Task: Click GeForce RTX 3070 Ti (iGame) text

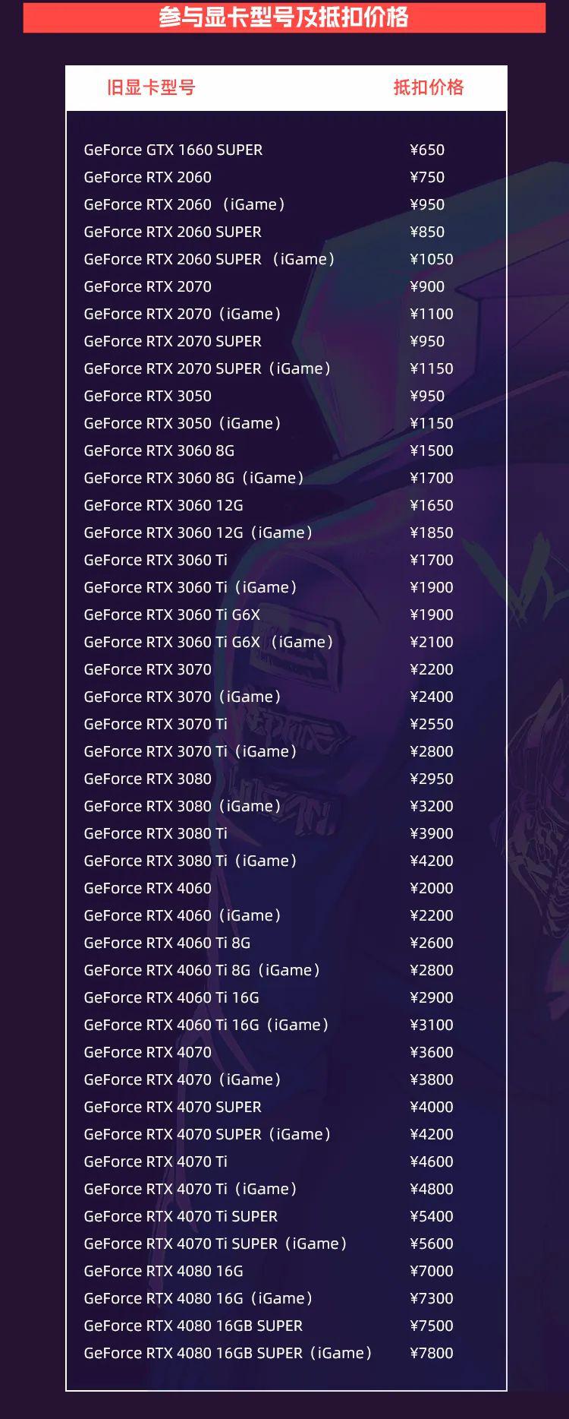Action: [x=190, y=751]
